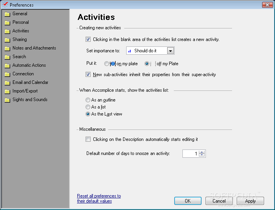This screenshot has height=210, width=275.
Task: Choose As a list radio option
Action: pyautogui.click(x=87, y=107)
